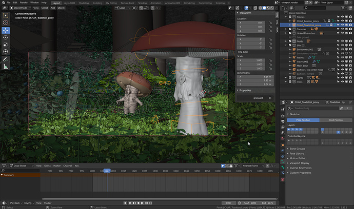
Task: Click the Rest Position button
Action: pyautogui.click(x=336, y=120)
